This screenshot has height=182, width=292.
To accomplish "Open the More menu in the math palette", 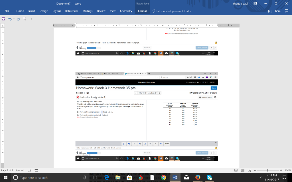I will click(167, 144).
